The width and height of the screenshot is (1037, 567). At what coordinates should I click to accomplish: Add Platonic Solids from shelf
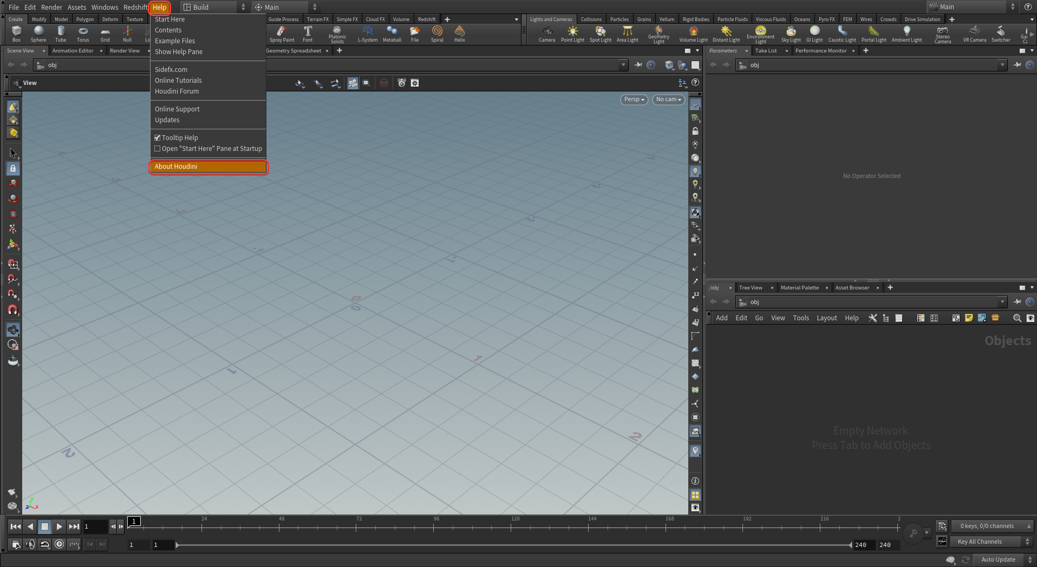click(x=337, y=34)
